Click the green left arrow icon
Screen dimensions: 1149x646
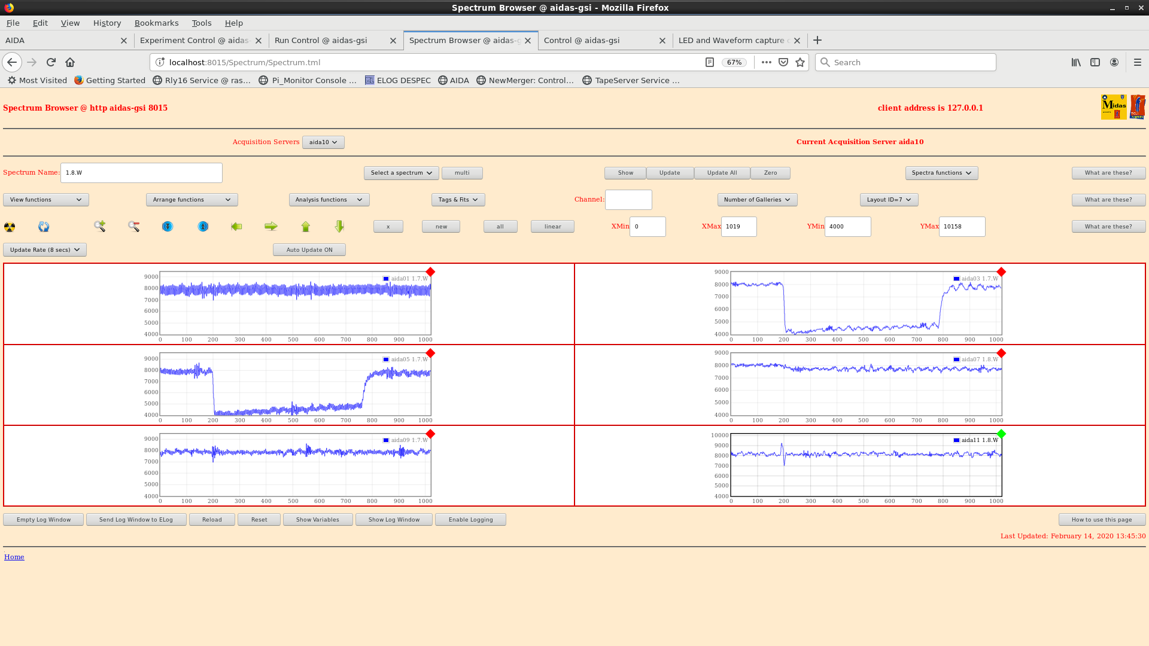click(236, 226)
